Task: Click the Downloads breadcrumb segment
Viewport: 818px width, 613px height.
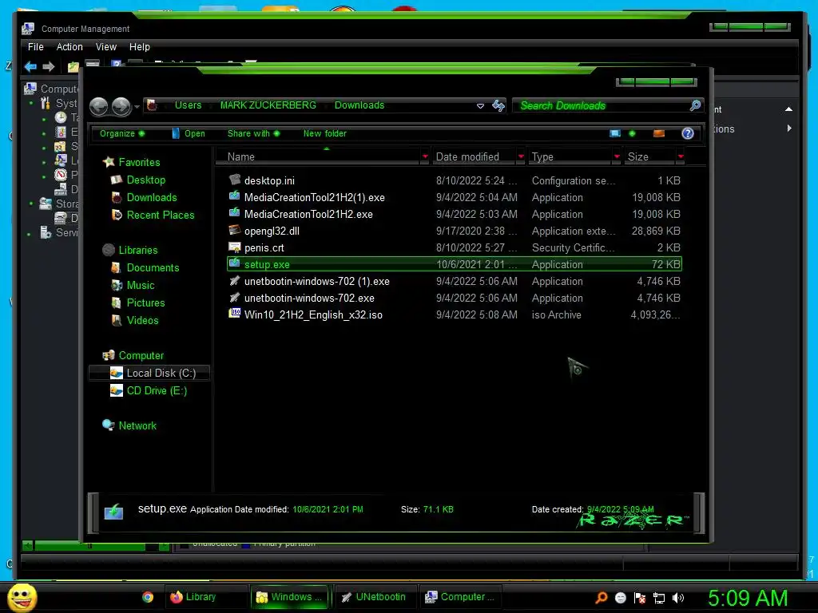Action: 359,105
